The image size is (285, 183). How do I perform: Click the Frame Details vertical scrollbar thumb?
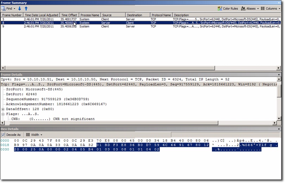coord(279,91)
